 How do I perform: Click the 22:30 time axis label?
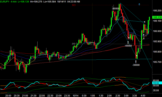(x=50, y=95)
